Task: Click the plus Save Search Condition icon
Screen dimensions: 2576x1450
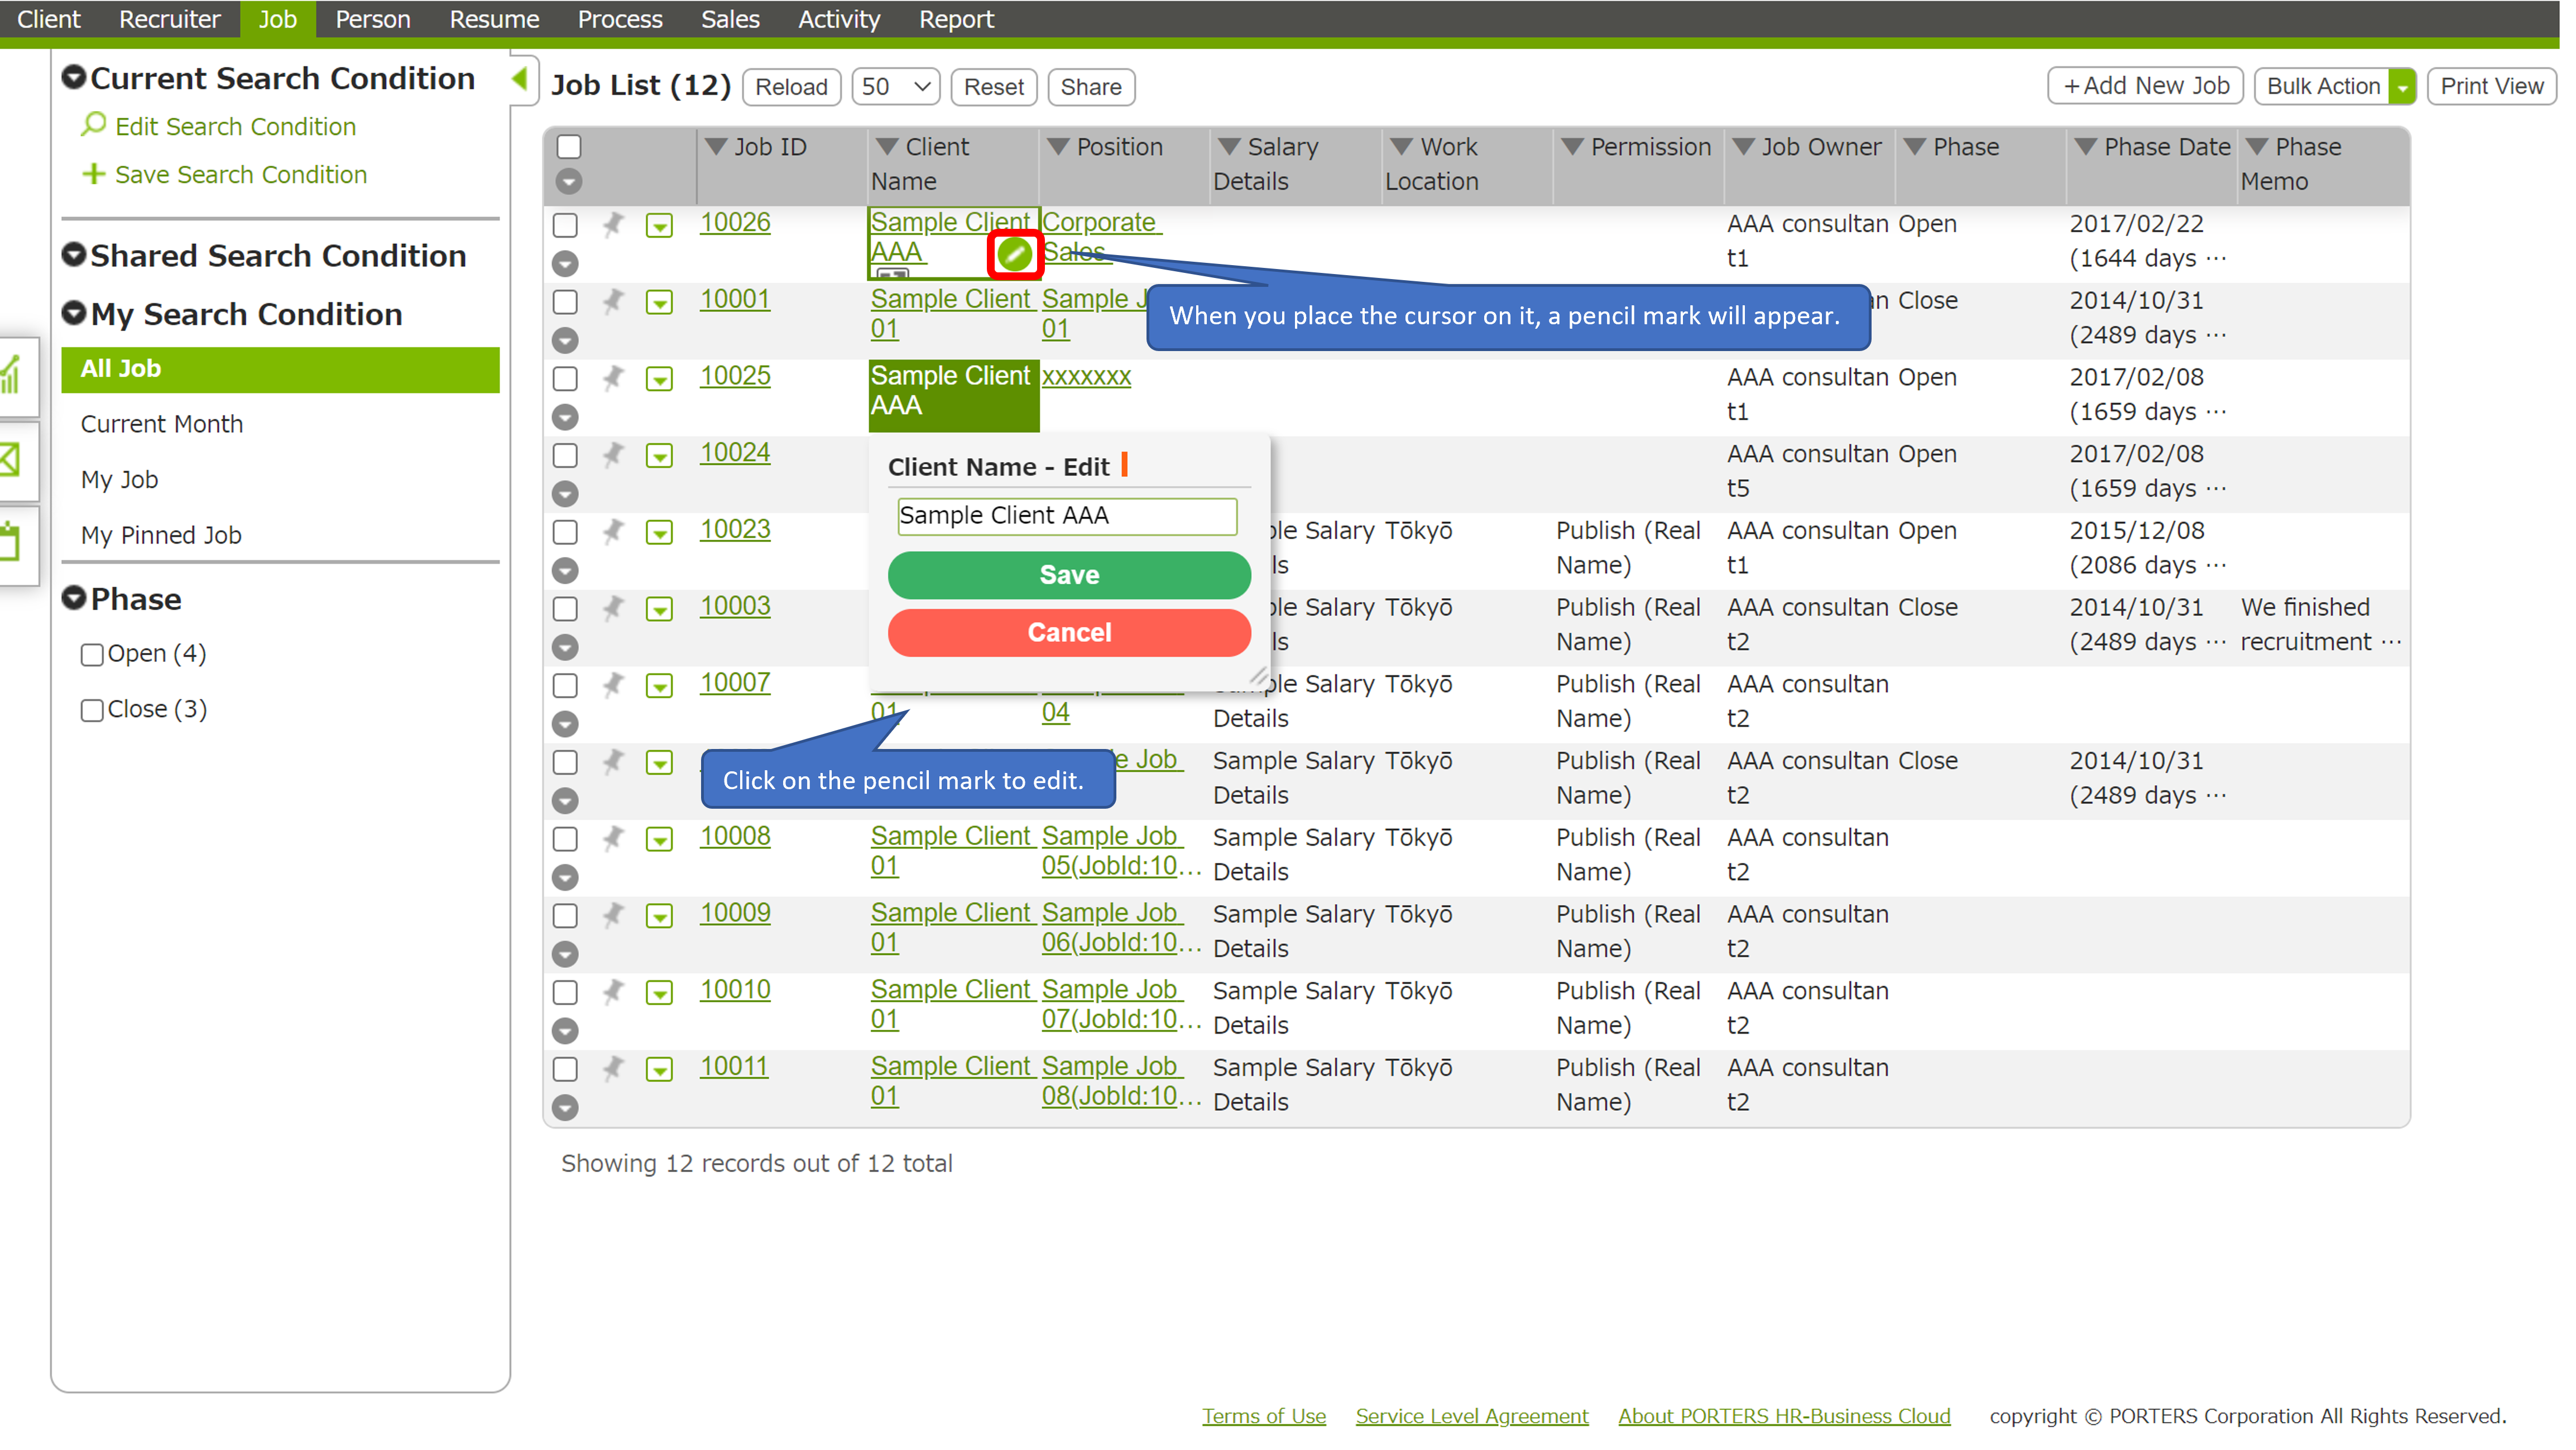Action: [x=93, y=174]
